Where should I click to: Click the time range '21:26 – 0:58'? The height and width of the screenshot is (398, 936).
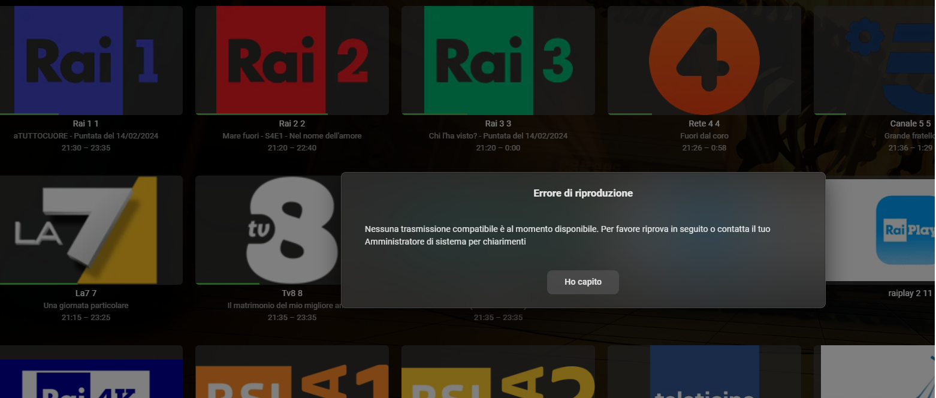tap(704, 147)
